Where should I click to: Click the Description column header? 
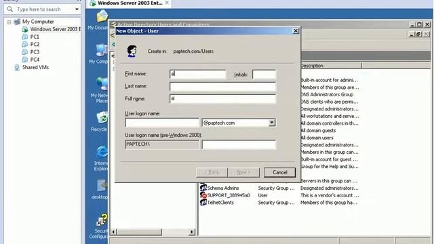(330, 66)
